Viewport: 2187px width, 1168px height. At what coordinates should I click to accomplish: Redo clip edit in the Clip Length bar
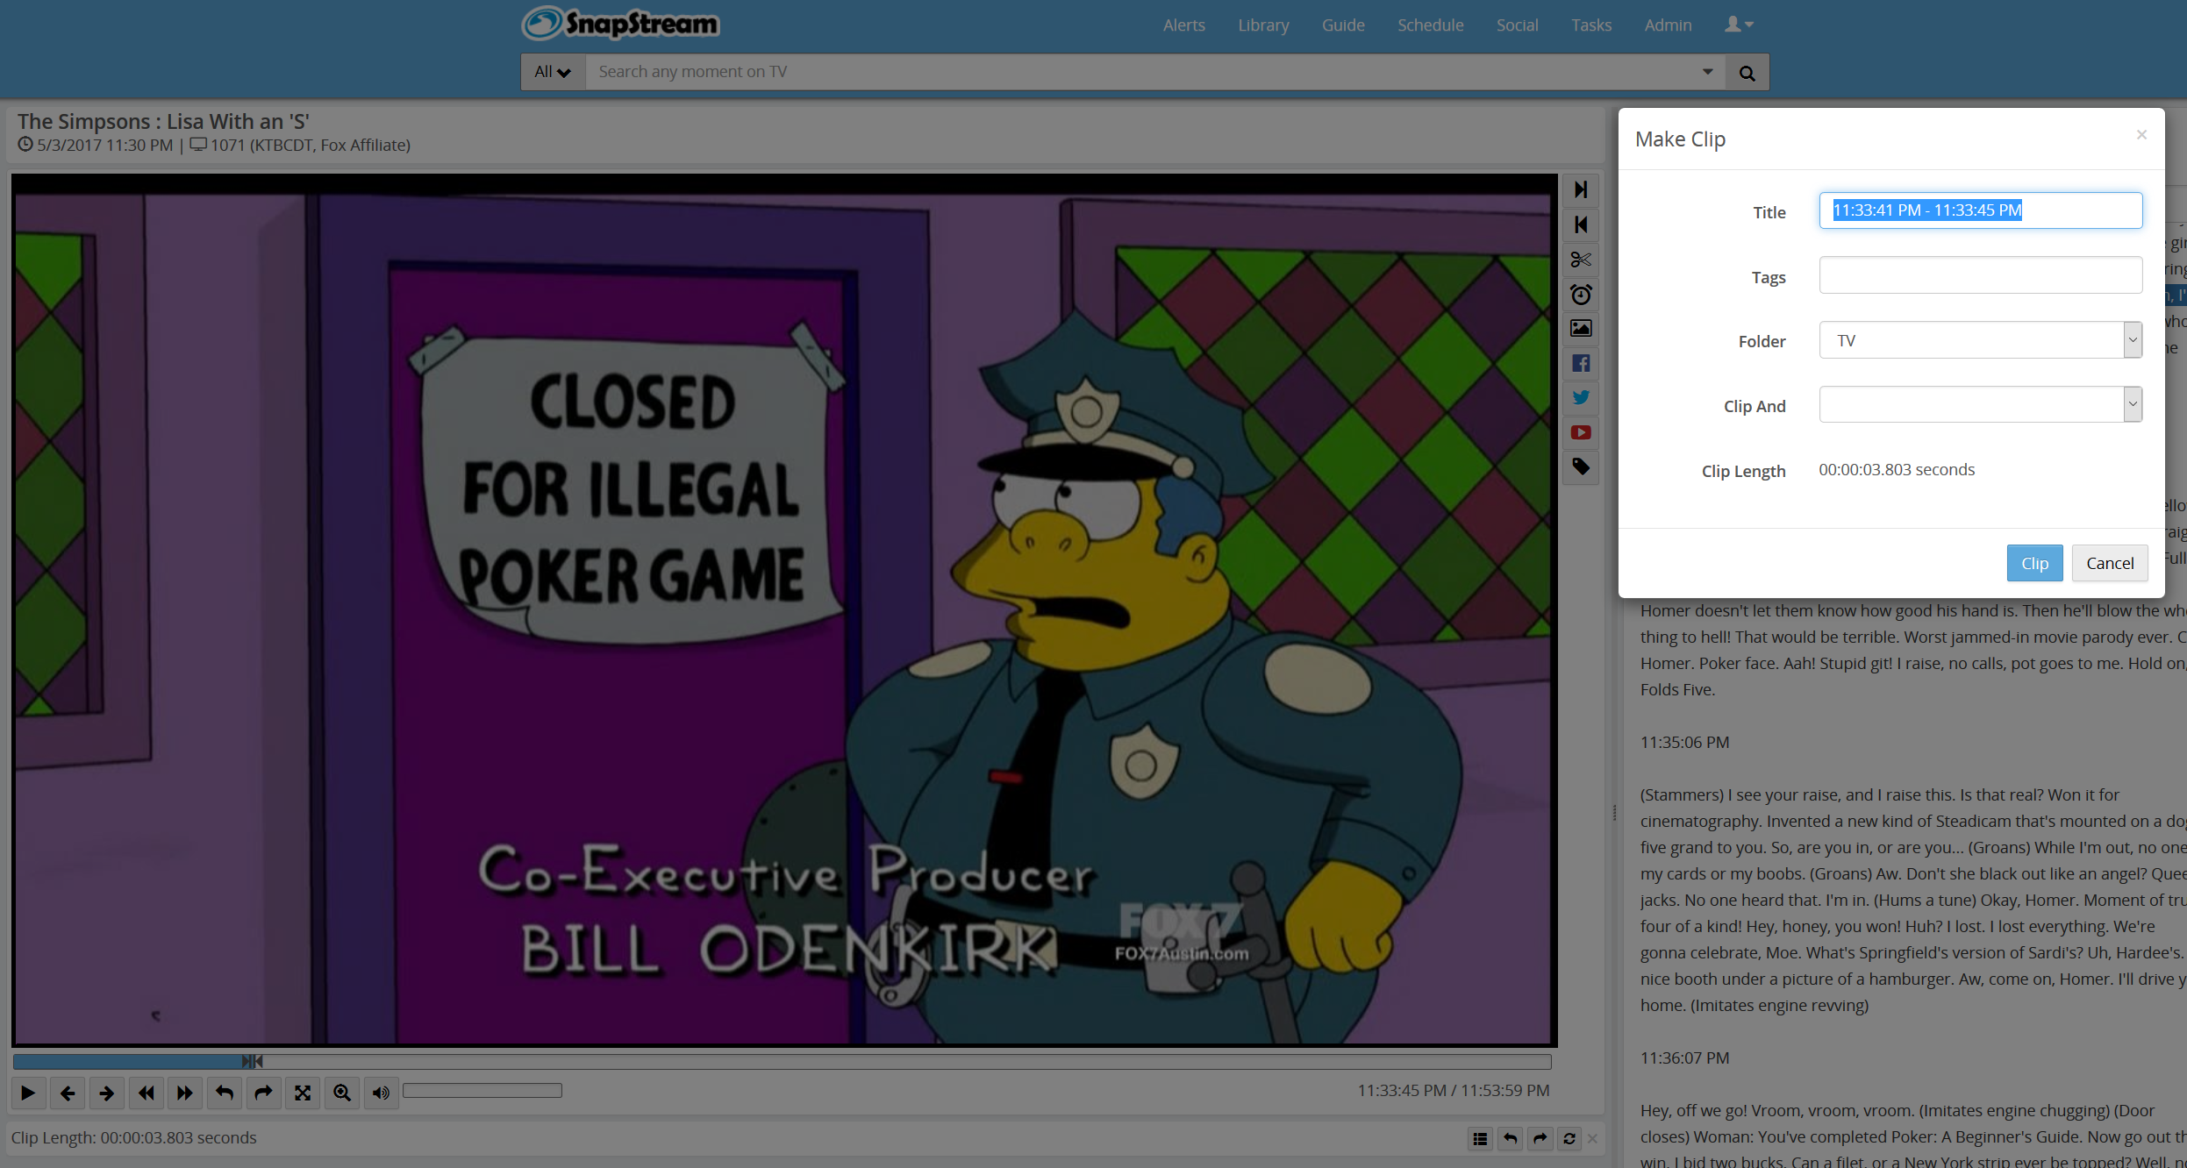(1540, 1139)
